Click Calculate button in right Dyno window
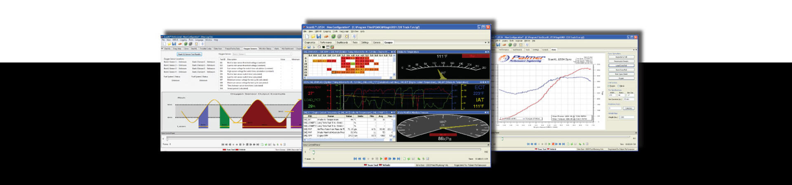The height and width of the screenshot is (185, 792). click(x=629, y=108)
